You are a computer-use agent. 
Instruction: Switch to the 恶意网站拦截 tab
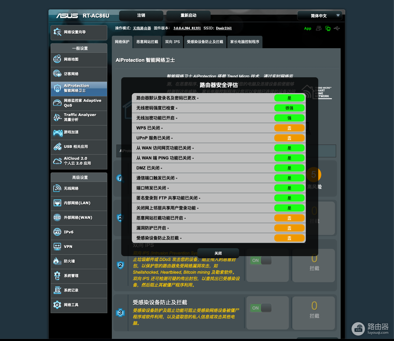click(x=147, y=42)
